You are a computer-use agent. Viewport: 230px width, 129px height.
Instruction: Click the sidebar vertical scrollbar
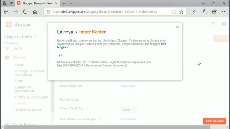(x=52, y=96)
